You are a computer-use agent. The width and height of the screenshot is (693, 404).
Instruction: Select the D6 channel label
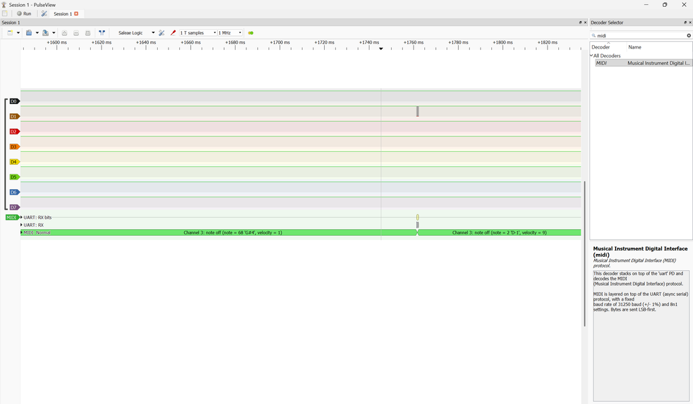tap(14, 193)
